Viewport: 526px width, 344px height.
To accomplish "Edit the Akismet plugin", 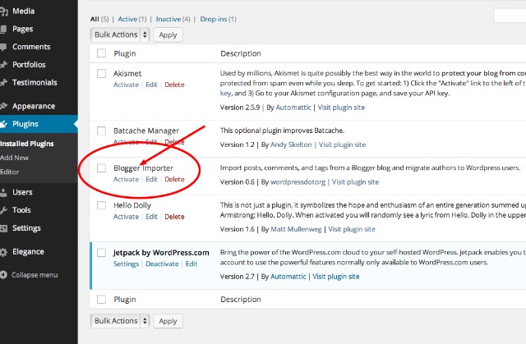I will pyautogui.click(x=151, y=85).
